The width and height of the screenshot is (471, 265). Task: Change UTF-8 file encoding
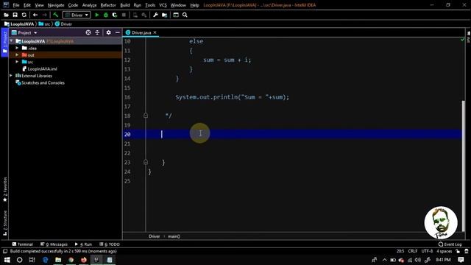pyautogui.click(x=427, y=251)
